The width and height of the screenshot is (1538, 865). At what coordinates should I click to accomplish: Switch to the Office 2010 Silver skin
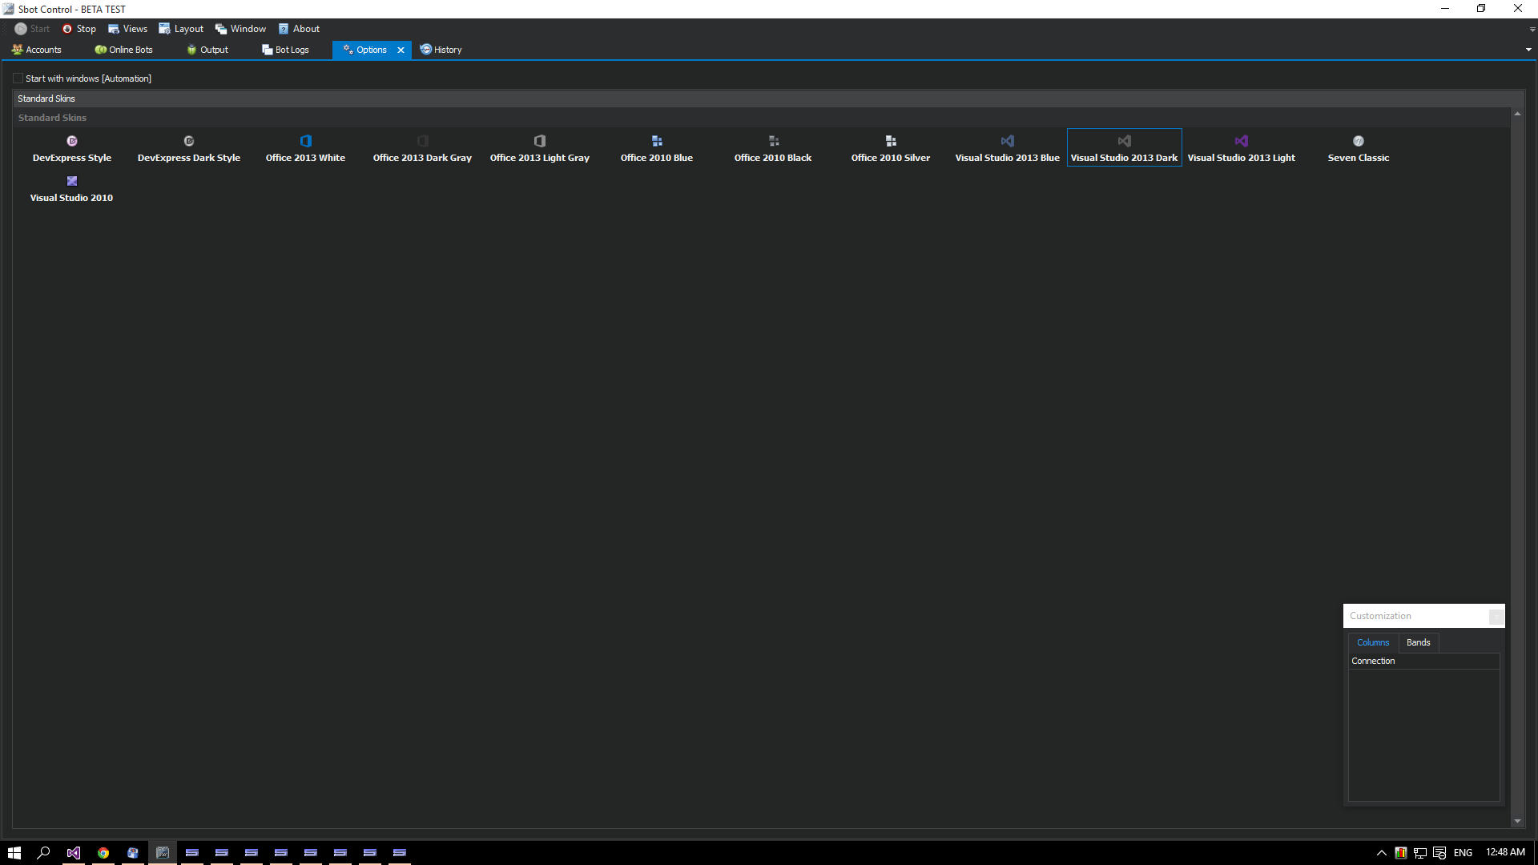point(890,149)
